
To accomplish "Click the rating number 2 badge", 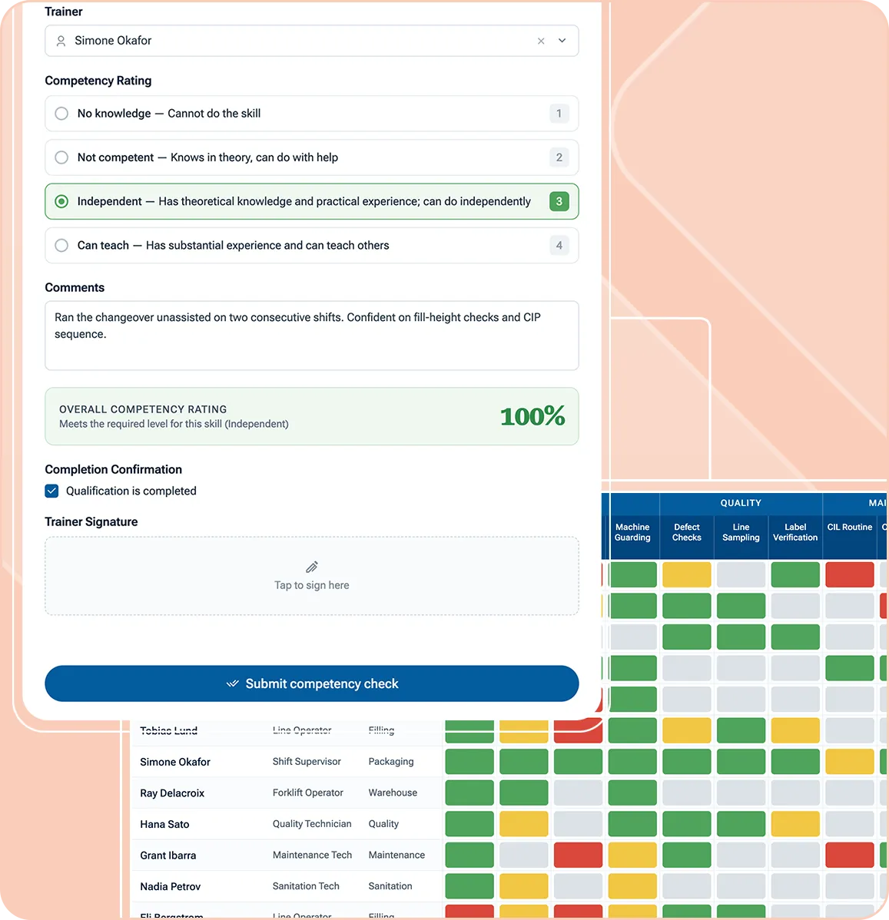I will [x=559, y=157].
